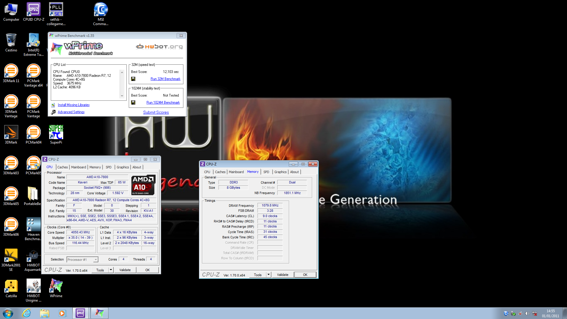This screenshot has height=319, width=567.
Task: Open Windows Explorer from taskbar
Action: coord(45,313)
